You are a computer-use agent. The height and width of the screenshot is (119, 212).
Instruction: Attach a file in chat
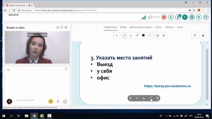(58, 101)
